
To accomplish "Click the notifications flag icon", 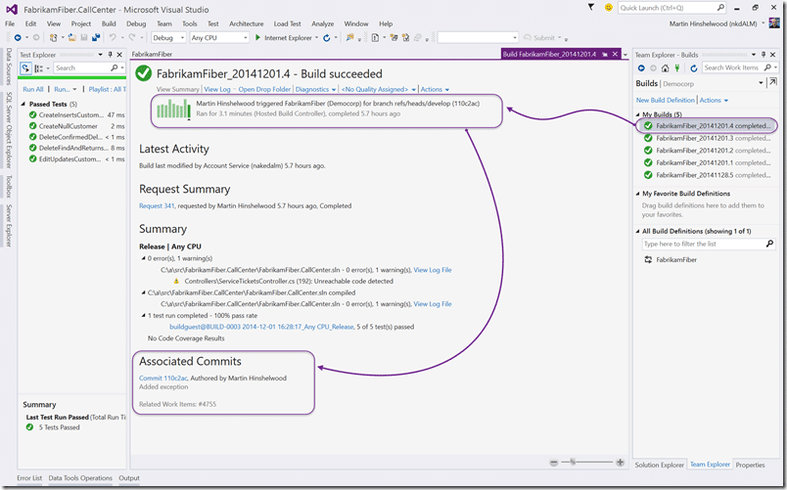I will [x=591, y=7].
